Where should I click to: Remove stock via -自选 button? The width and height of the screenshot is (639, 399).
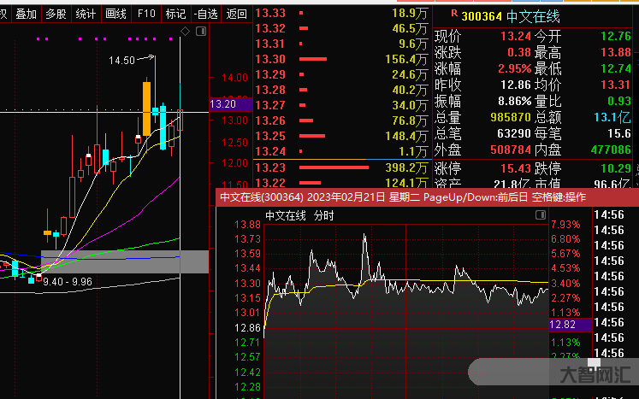click(x=206, y=14)
